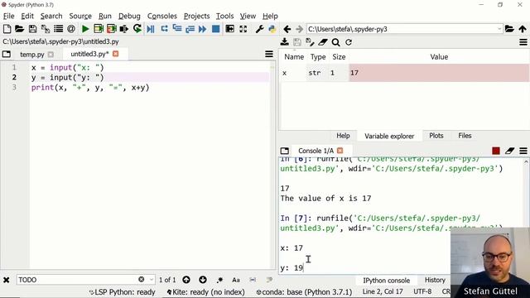Go back with the left arrow icon
530x298 pixels.
click(287, 29)
